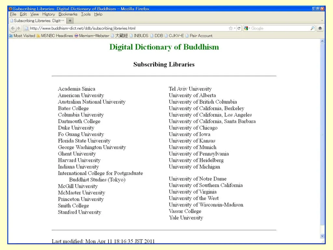Open the History menu
The height and width of the screenshot is (250, 333).
click(x=49, y=14)
